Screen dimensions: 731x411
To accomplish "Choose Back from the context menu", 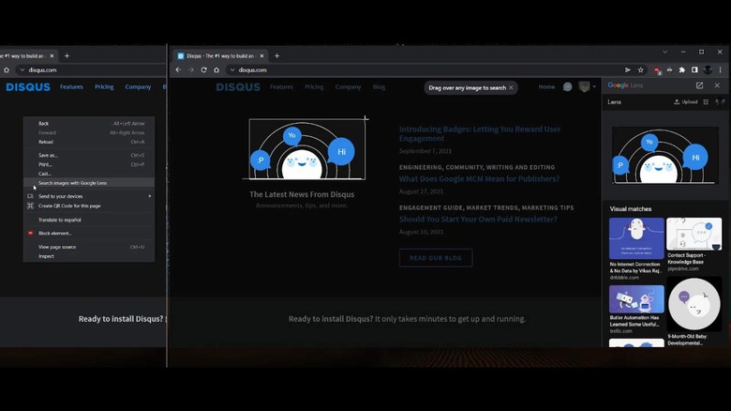I will pos(89,123).
